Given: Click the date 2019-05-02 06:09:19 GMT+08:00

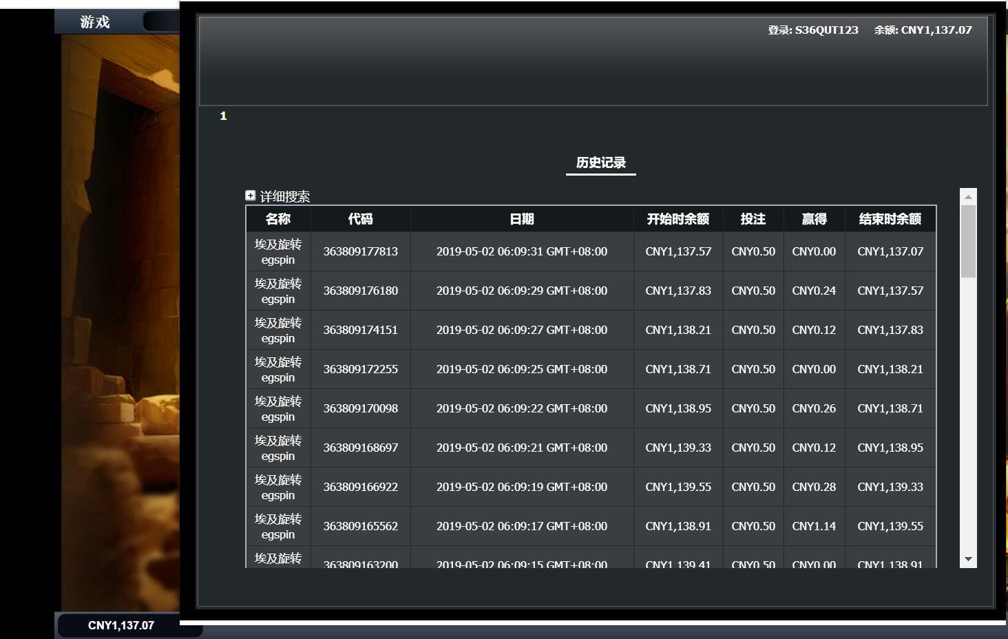Looking at the screenshot, I should 522,487.
